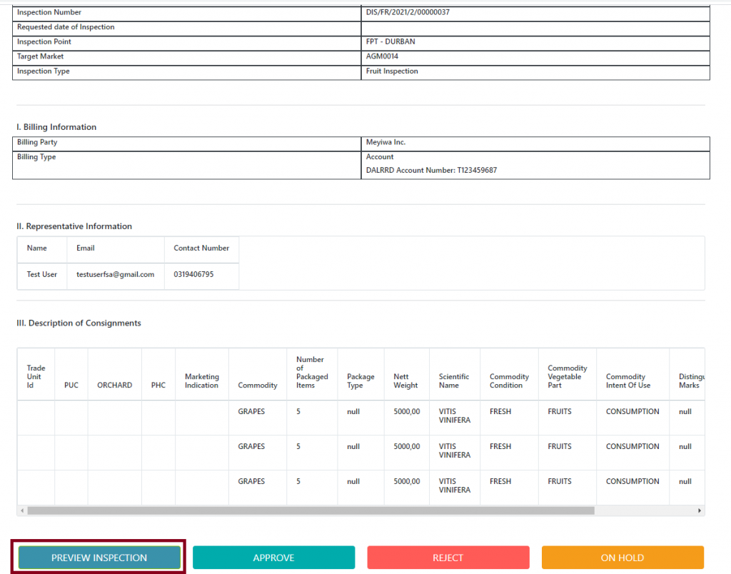Click the Marketing Indication column header
Viewport: 731px width, 574px height.
(x=201, y=381)
